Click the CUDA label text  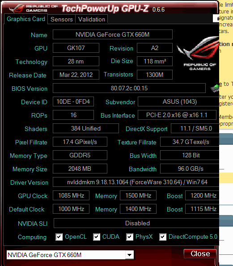pyautogui.click(x=111, y=236)
